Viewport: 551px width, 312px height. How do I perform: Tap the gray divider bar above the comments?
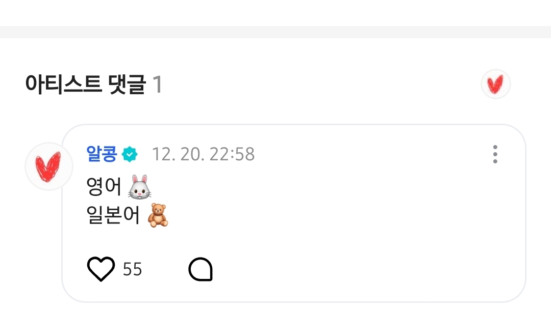pos(275,32)
